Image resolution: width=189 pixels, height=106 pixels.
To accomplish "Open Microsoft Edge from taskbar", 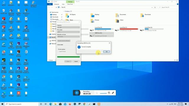I will pyautogui.click(x=50, y=104).
